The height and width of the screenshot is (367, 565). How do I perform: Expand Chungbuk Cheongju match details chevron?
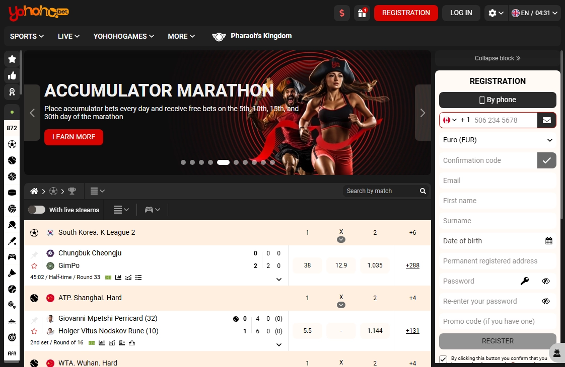(278, 279)
